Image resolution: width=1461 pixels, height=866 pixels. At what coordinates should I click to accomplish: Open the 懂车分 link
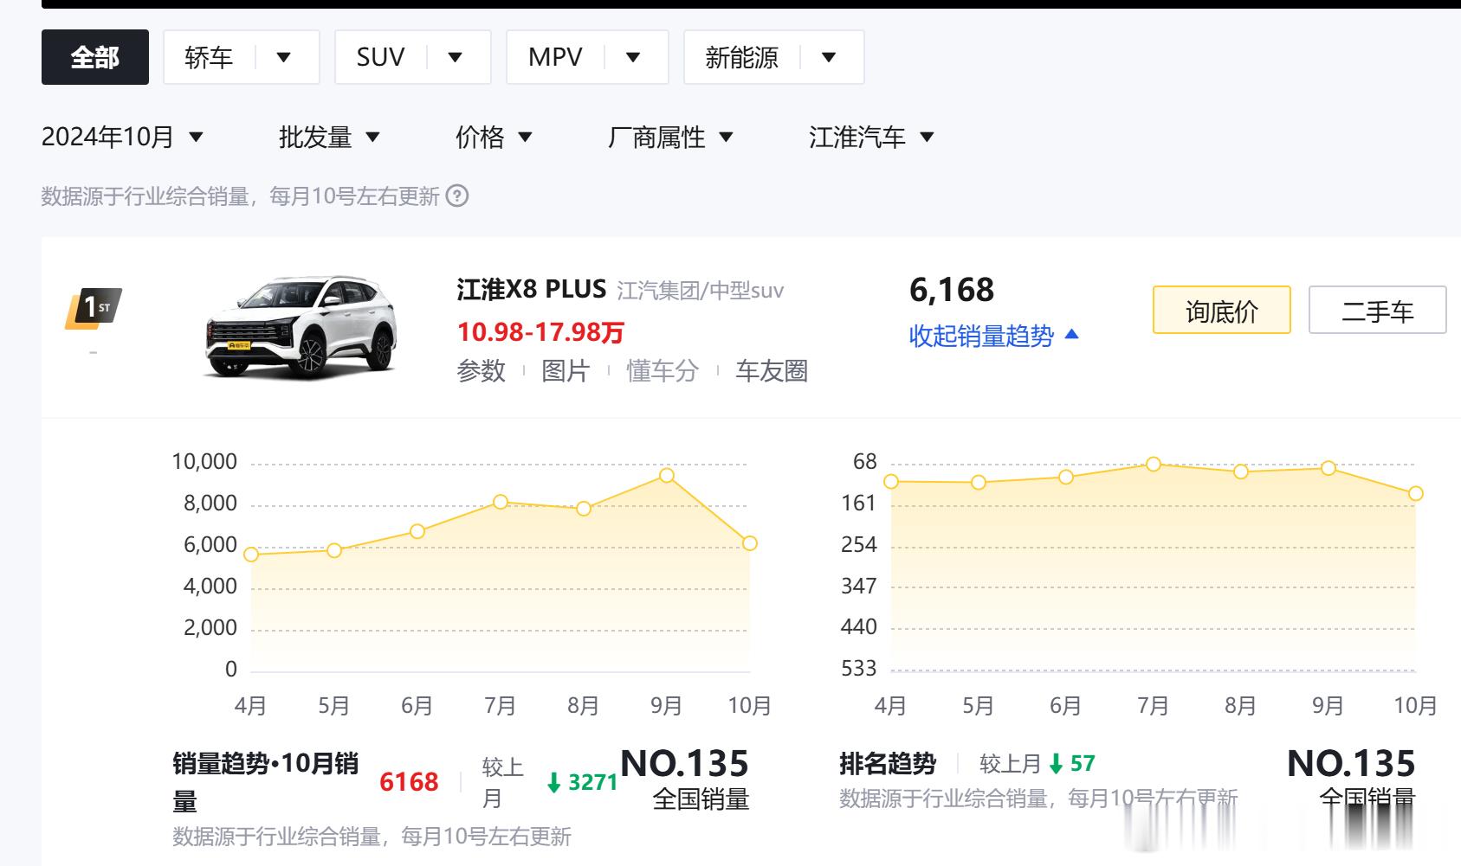(663, 371)
